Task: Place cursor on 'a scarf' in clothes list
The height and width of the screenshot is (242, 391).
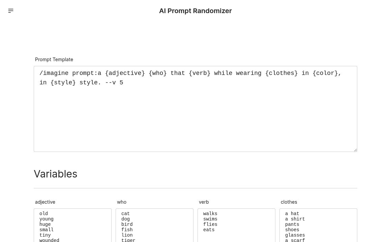Action: [295, 240]
